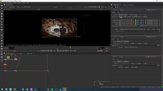Open the Image nodes toolbar menu
Viewport: 163px width, 91px height.
(2, 6)
